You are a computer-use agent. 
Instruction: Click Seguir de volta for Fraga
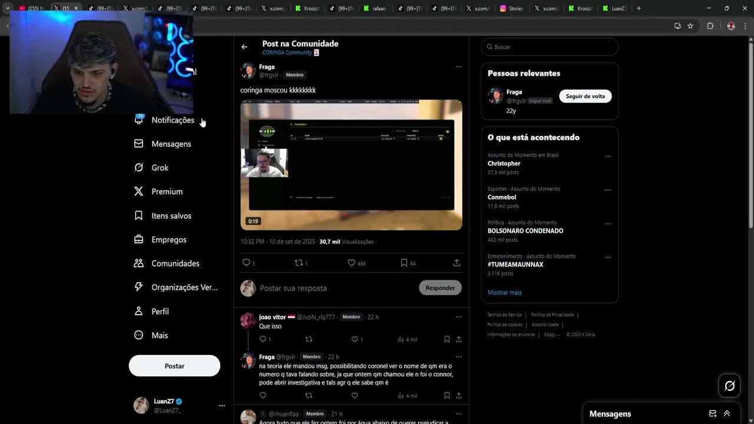point(586,96)
